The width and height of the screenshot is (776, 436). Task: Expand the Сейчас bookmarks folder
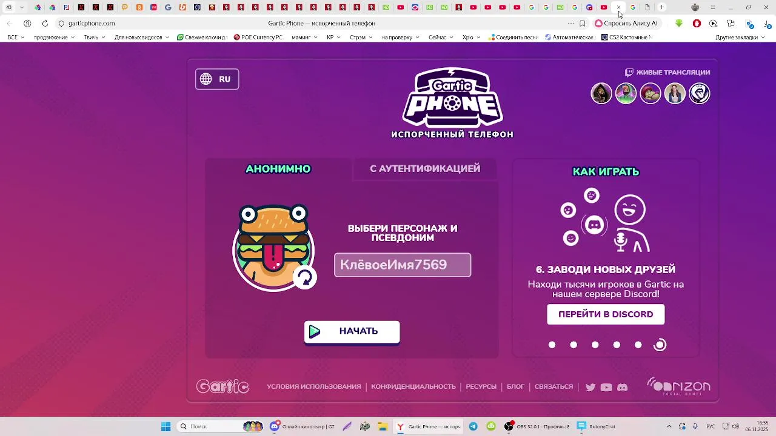[x=441, y=38]
